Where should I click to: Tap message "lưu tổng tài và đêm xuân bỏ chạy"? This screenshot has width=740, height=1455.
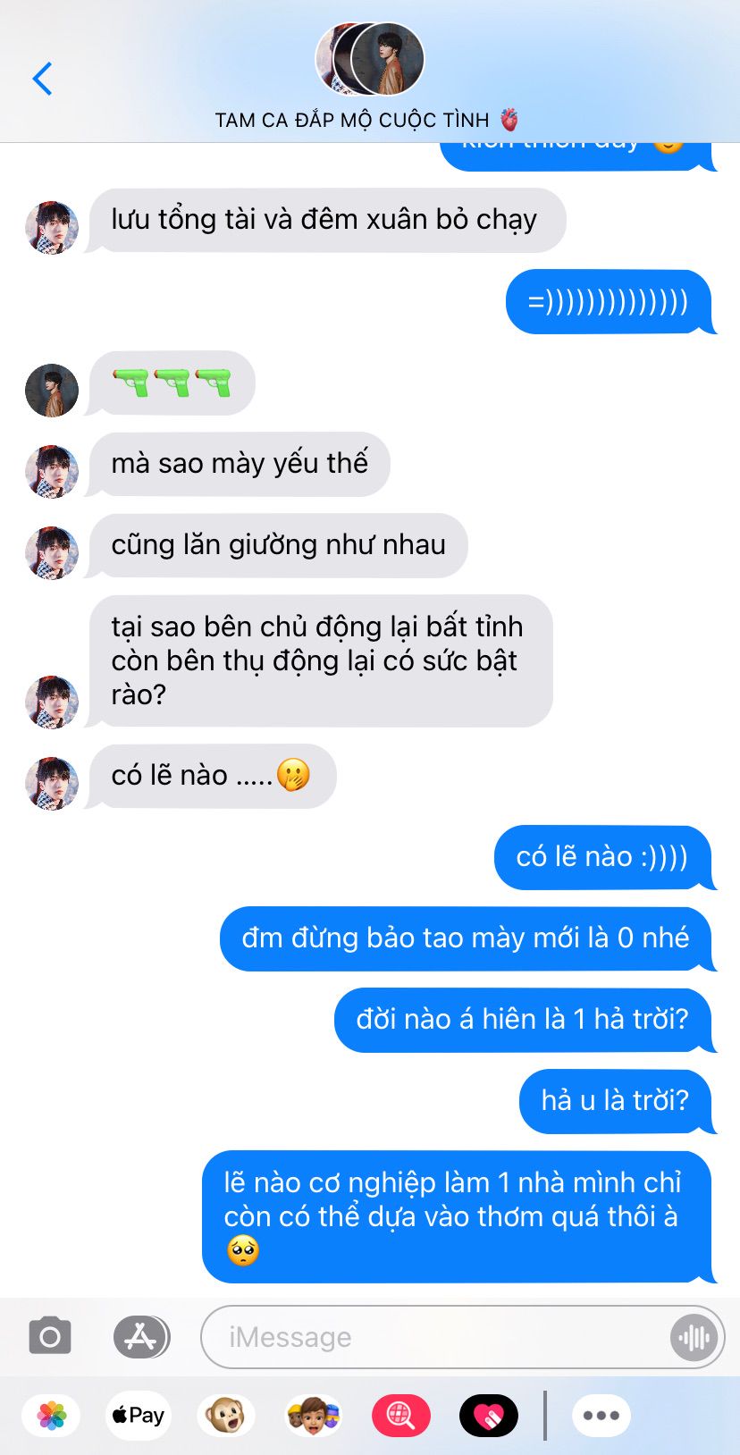(x=325, y=220)
